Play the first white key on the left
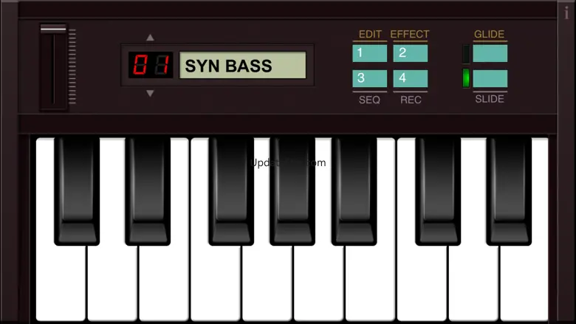Viewport: 576px width, 324px height. click(x=61, y=283)
